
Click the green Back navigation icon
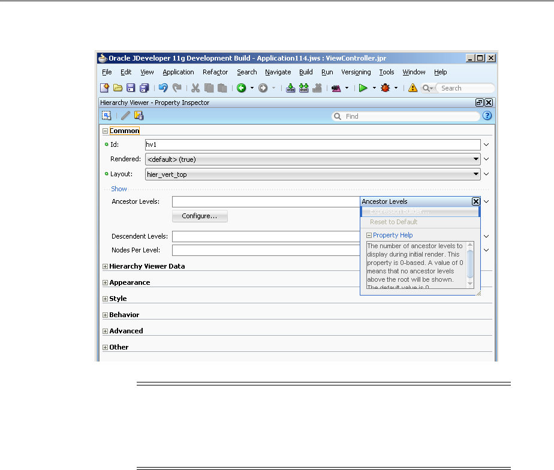click(241, 88)
